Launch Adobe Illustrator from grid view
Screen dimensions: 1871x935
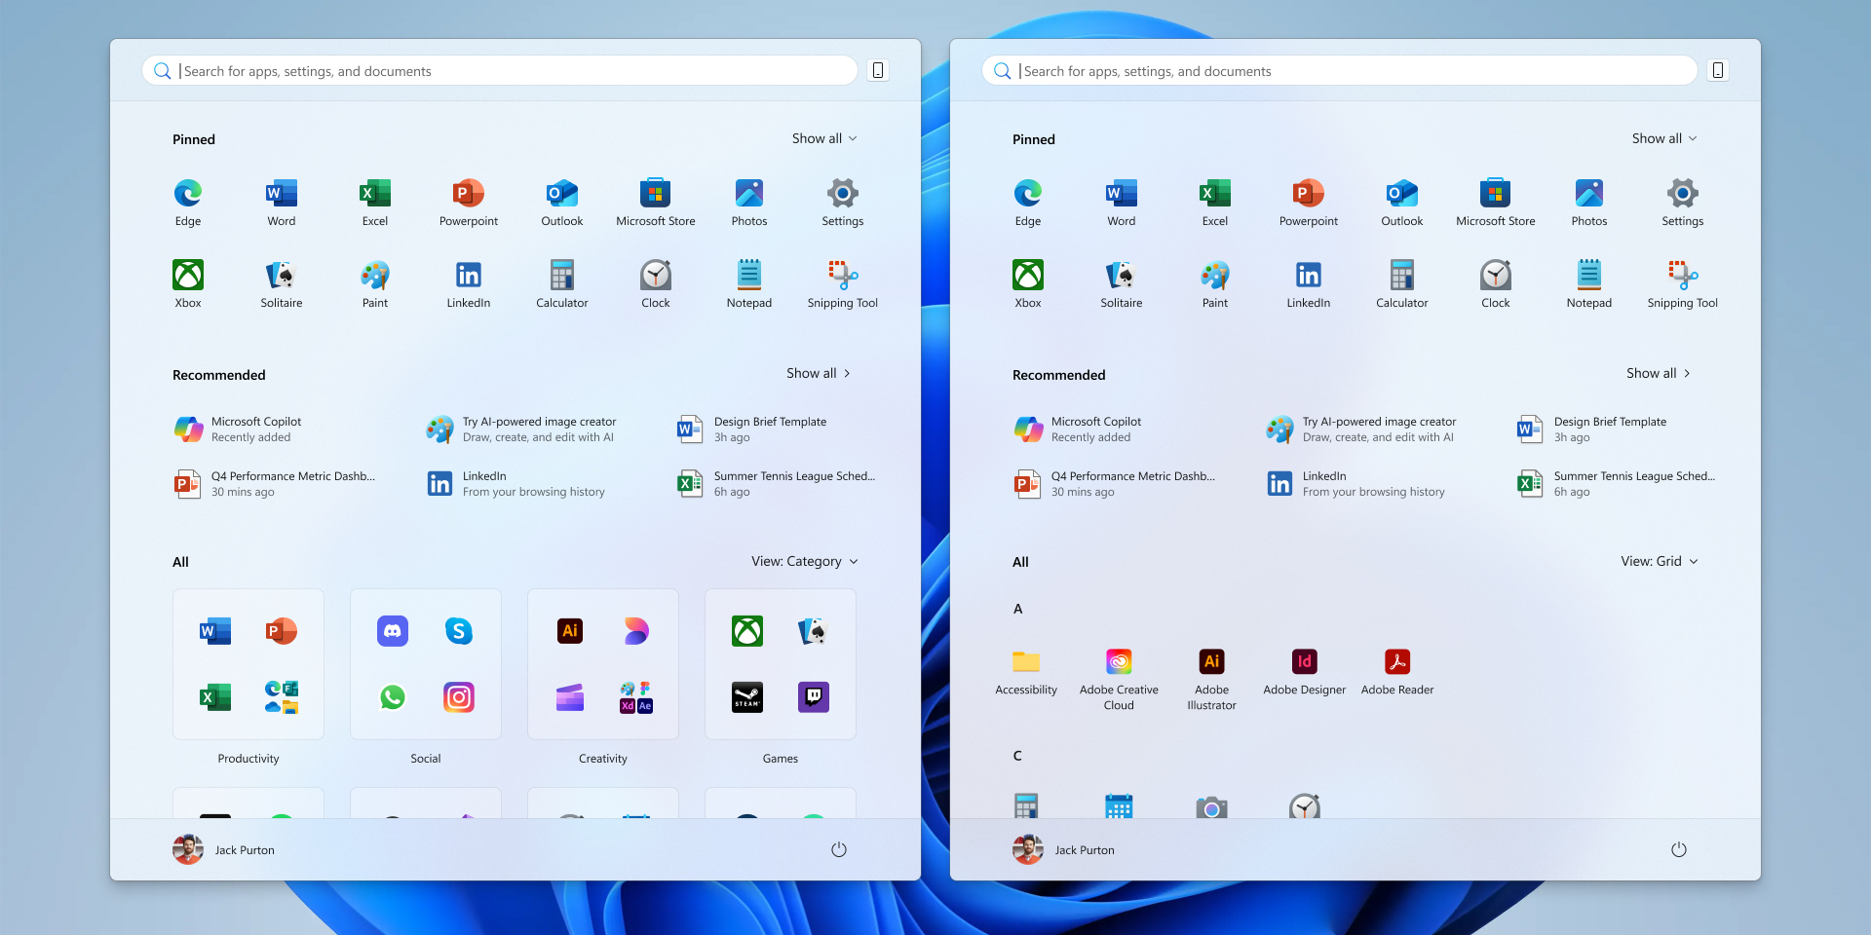[1211, 679]
